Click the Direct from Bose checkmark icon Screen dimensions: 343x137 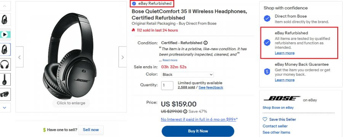[x=267, y=19]
